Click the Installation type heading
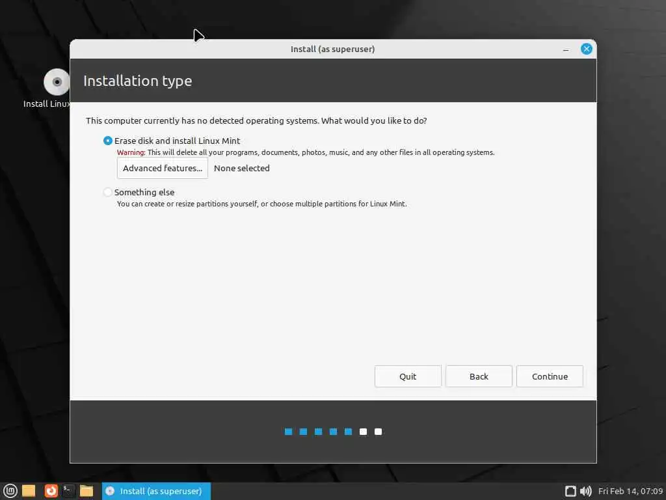 pyautogui.click(x=138, y=81)
